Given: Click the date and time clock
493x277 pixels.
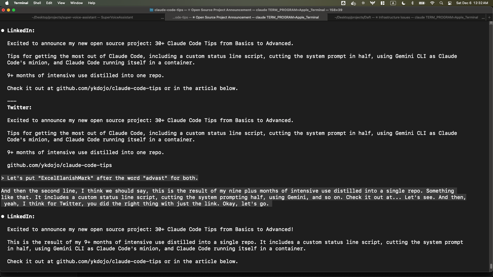Looking at the screenshot, I should (472, 3).
